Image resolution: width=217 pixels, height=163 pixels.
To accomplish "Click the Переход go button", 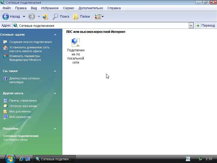I will coord(205,26).
